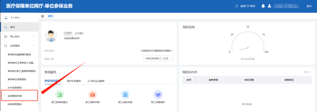Click the 我的信用 heading
Image resolution: width=317 pixels, height=111 pixels.
[189, 27]
